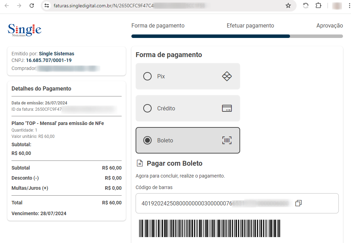
Task: Click the document icon beside Pagar com Boleto
Action: (x=140, y=163)
